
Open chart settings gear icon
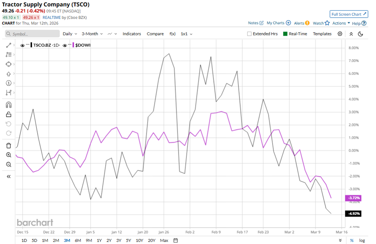[x=340, y=34]
